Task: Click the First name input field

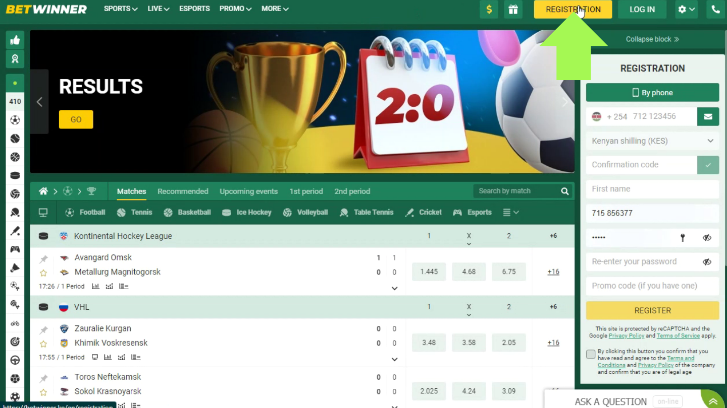Action: point(652,189)
